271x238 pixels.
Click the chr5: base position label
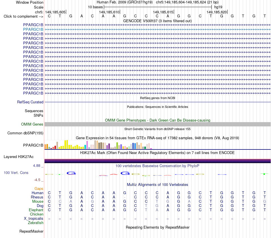coord(39,12)
